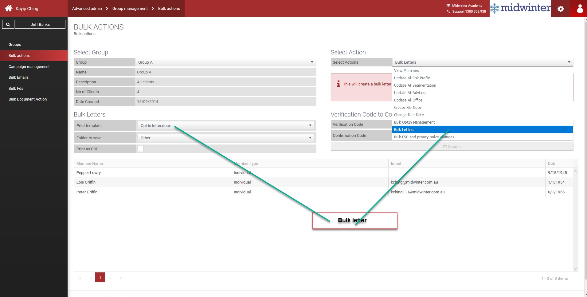Go to previous page pagination arrow

coord(90,278)
